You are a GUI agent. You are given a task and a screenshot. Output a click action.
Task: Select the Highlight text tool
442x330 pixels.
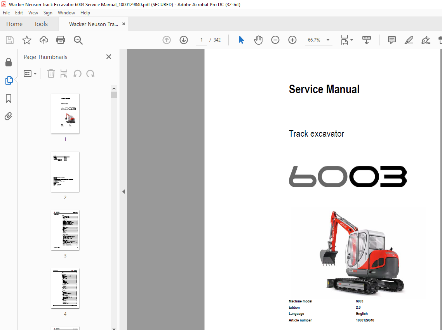pyautogui.click(x=409, y=40)
